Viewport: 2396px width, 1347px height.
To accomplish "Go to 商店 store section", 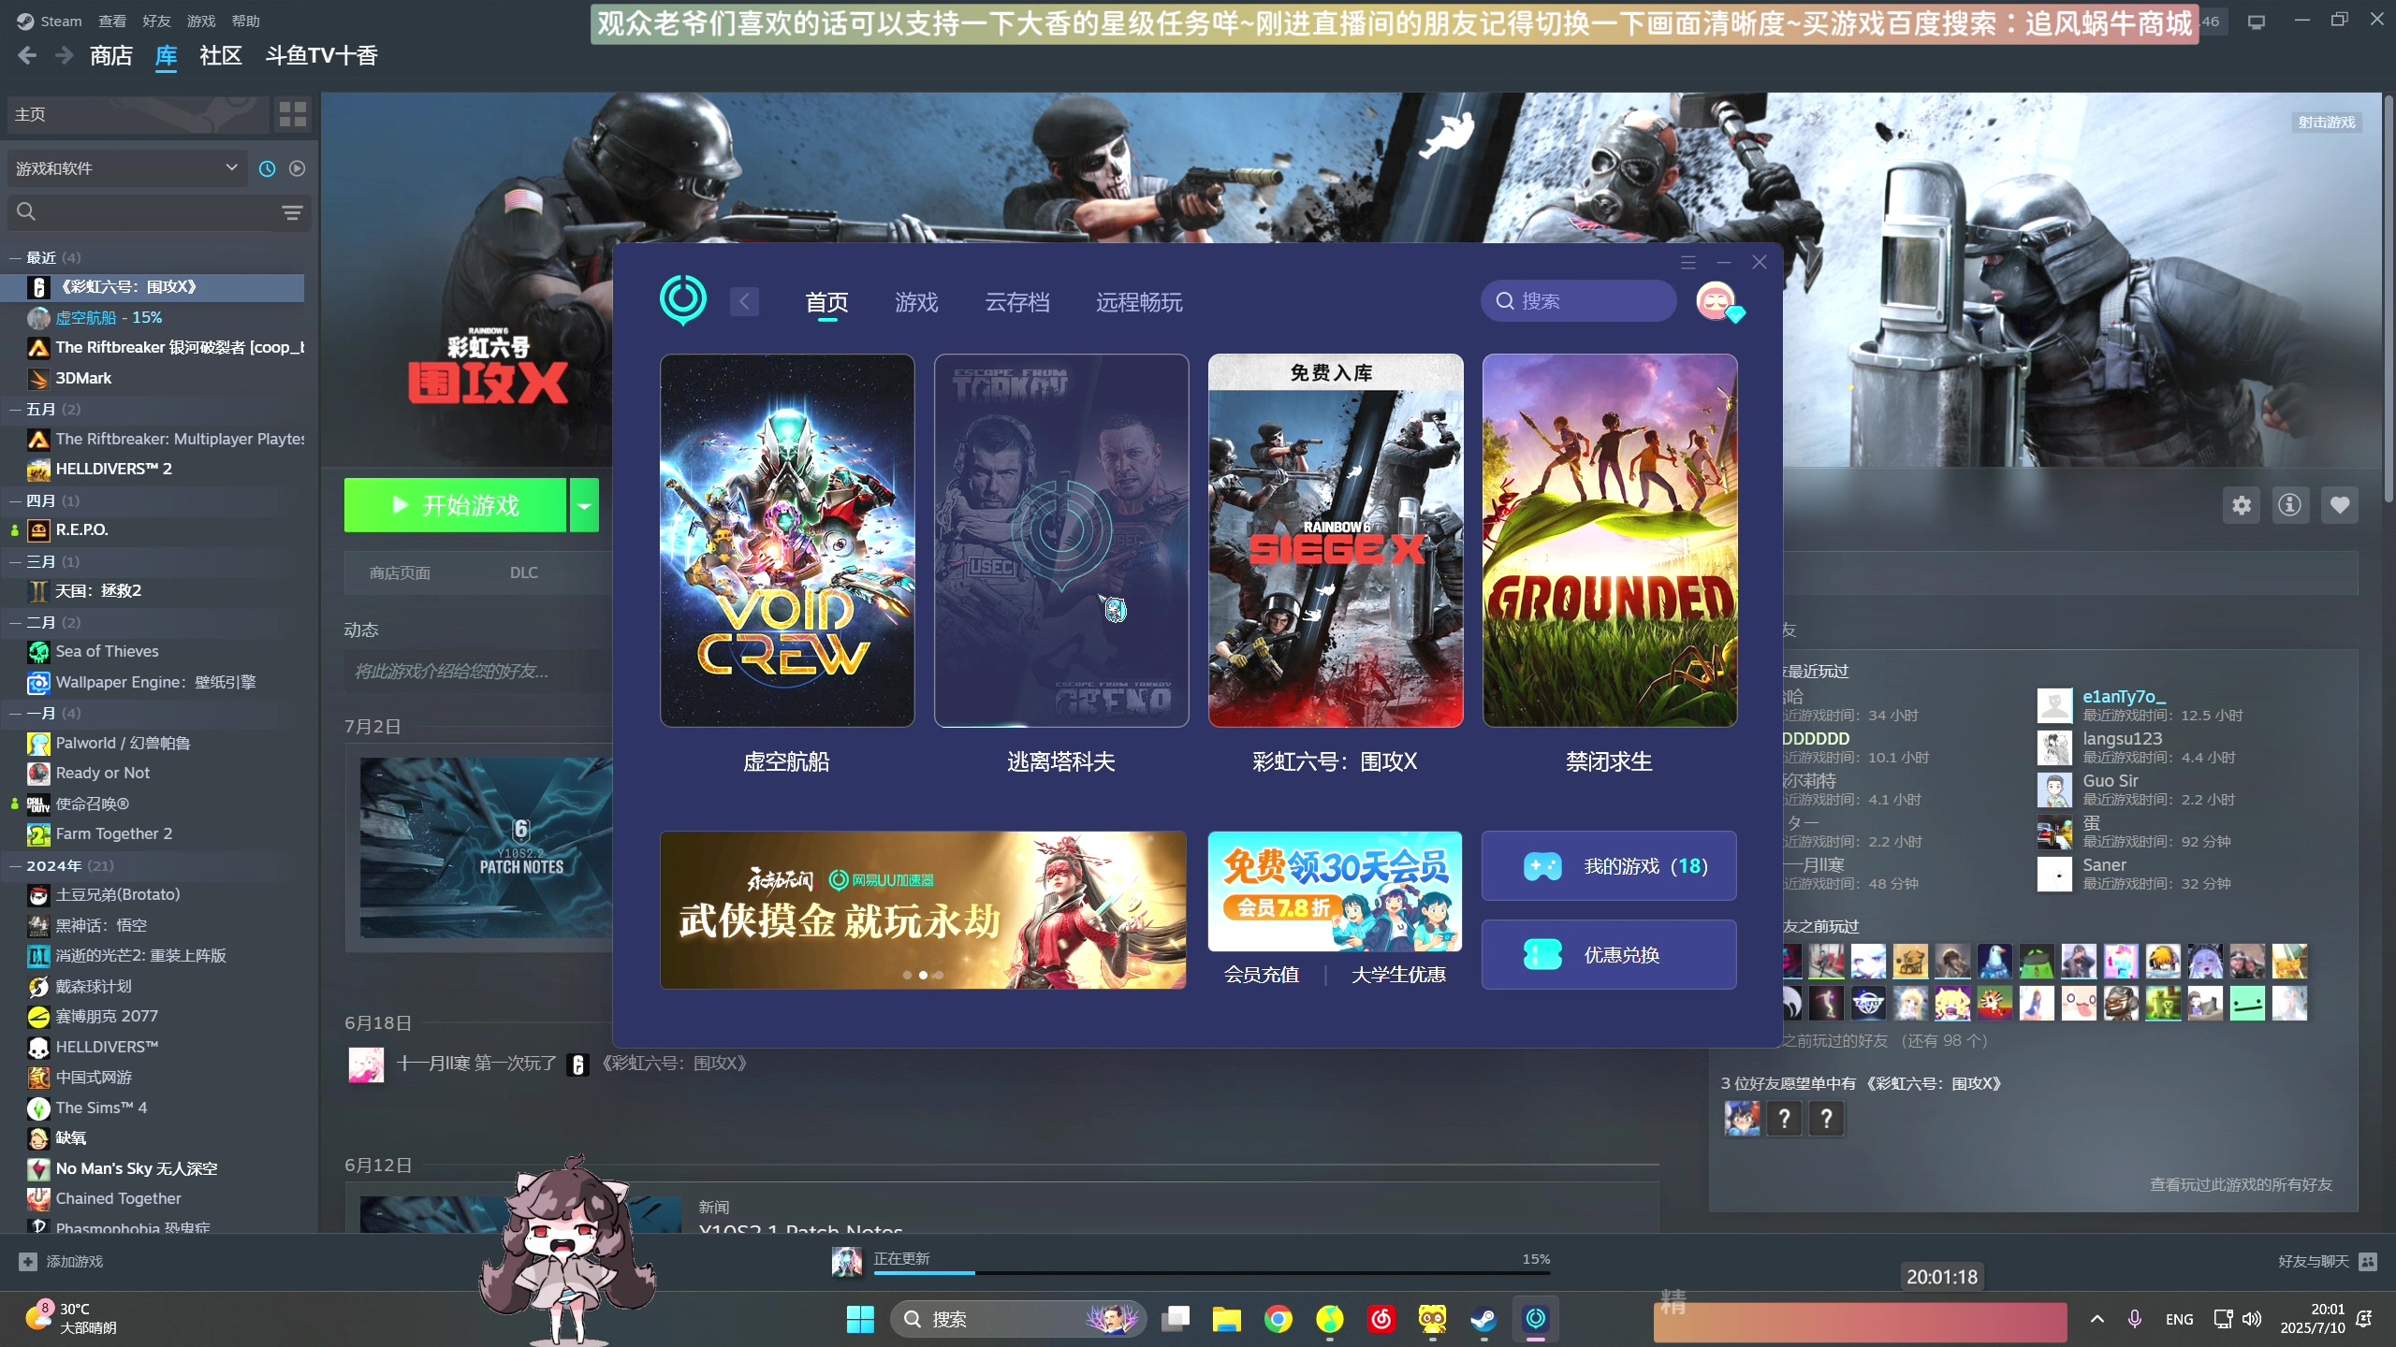I will pyautogui.click(x=111, y=56).
